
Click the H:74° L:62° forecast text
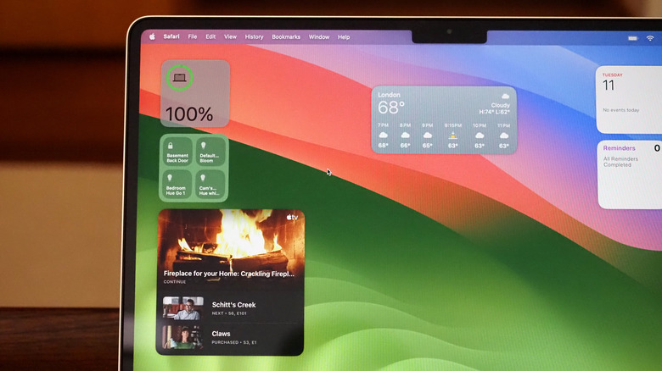(x=495, y=112)
